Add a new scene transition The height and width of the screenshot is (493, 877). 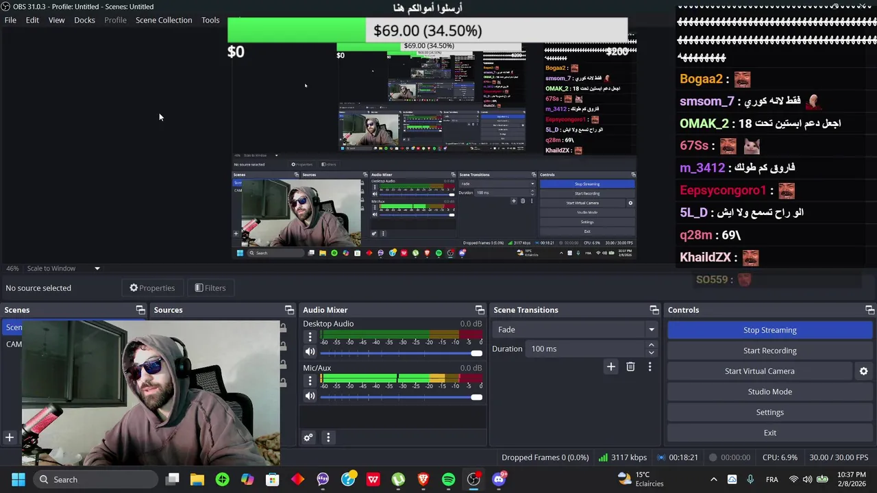tap(610, 367)
